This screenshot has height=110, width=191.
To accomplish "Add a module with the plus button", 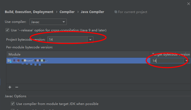I will click(x=10, y=87).
